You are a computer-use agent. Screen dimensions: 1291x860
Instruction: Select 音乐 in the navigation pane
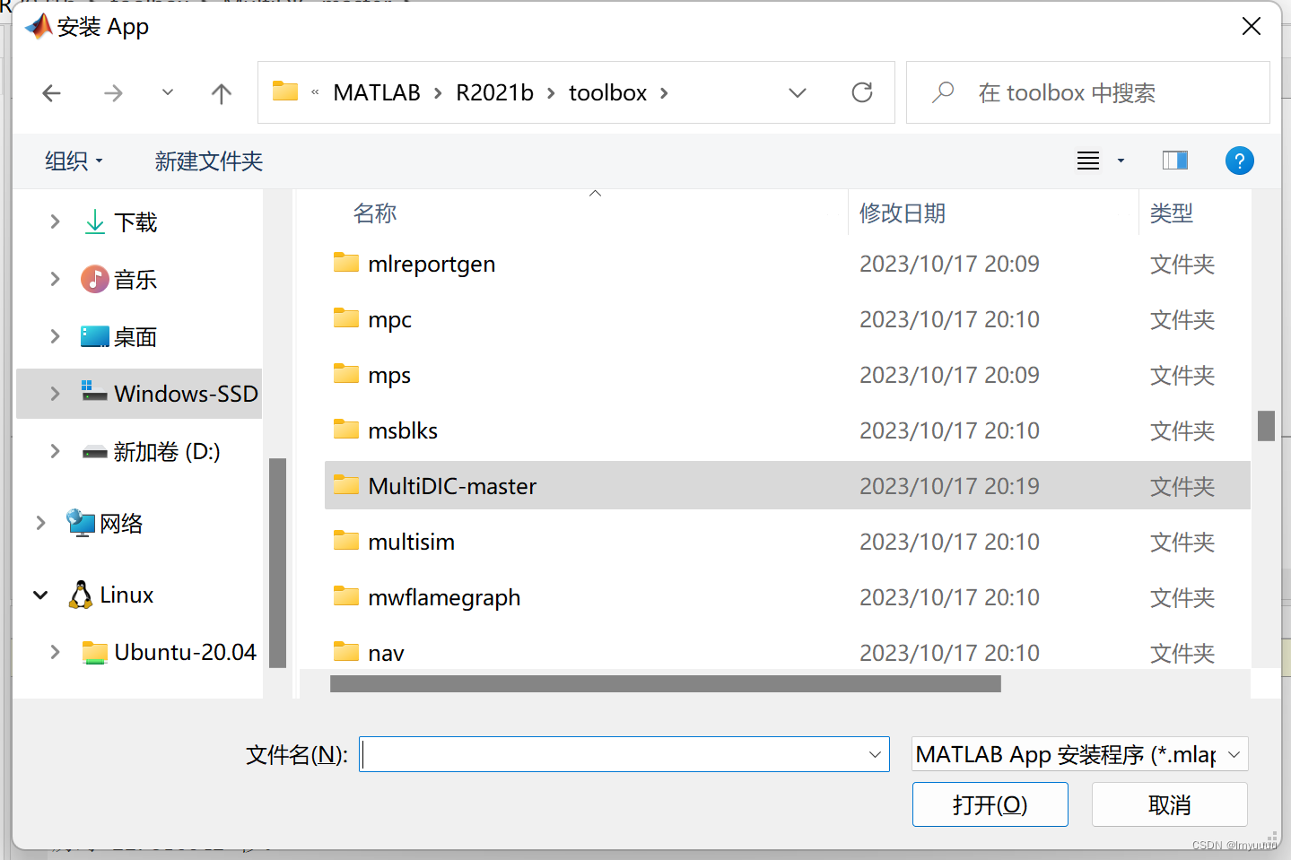click(x=135, y=280)
